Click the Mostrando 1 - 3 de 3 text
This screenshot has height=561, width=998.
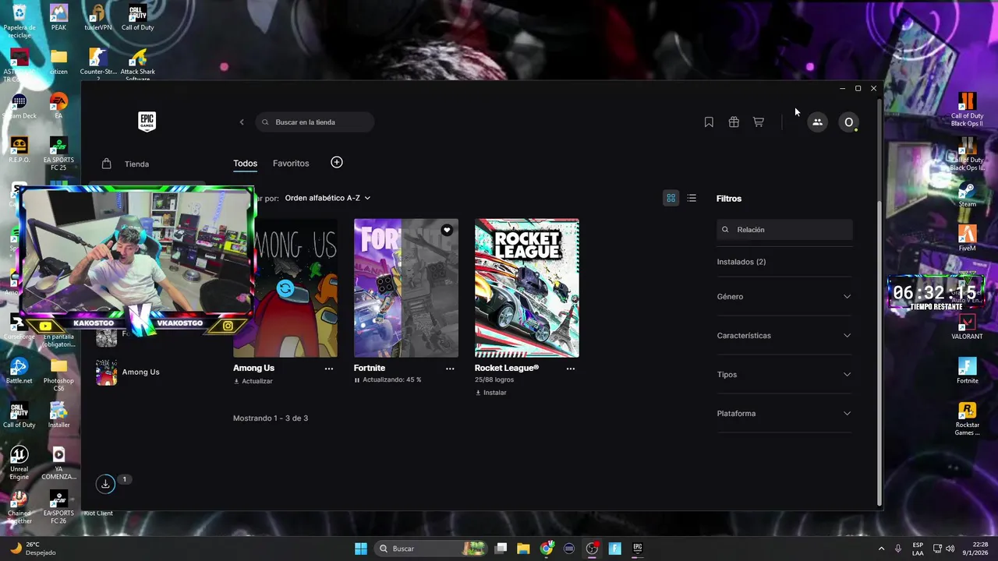point(271,418)
